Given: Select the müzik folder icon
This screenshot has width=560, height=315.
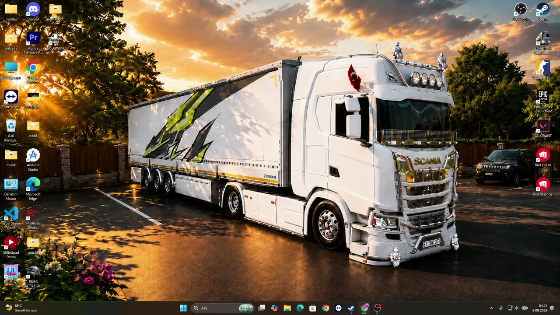Looking at the screenshot, I should (11, 158).
